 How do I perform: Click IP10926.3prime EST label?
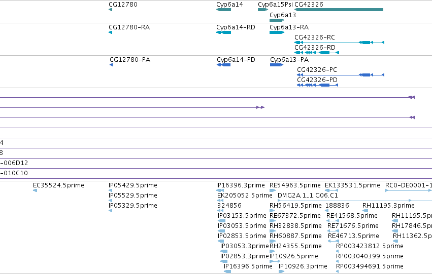[303, 266]
